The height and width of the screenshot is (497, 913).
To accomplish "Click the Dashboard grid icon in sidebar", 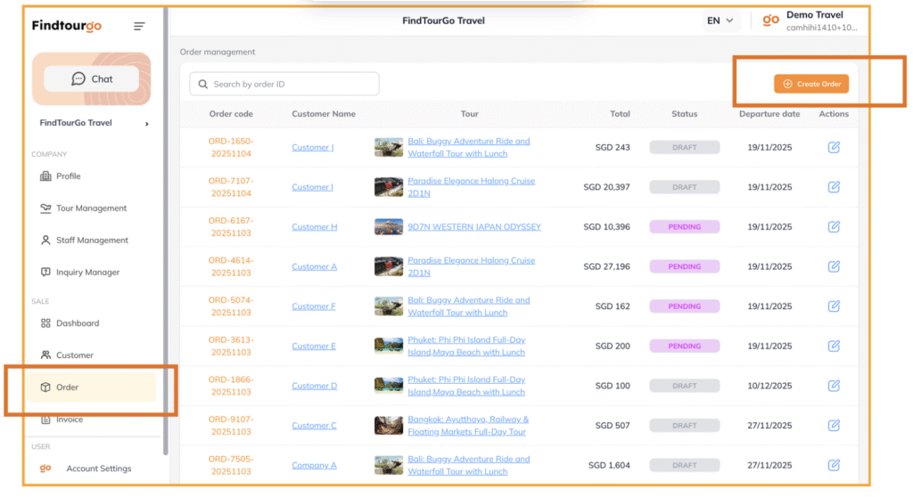I will pyautogui.click(x=46, y=323).
